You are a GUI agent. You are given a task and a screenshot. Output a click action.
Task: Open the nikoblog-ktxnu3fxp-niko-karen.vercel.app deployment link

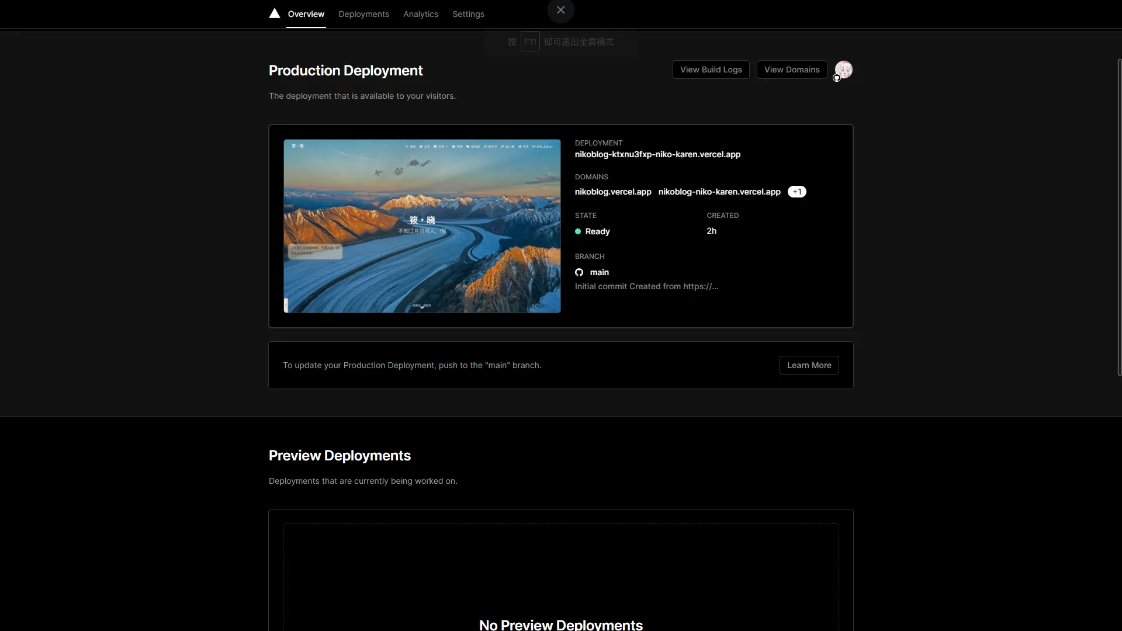click(x=657, y=154)
